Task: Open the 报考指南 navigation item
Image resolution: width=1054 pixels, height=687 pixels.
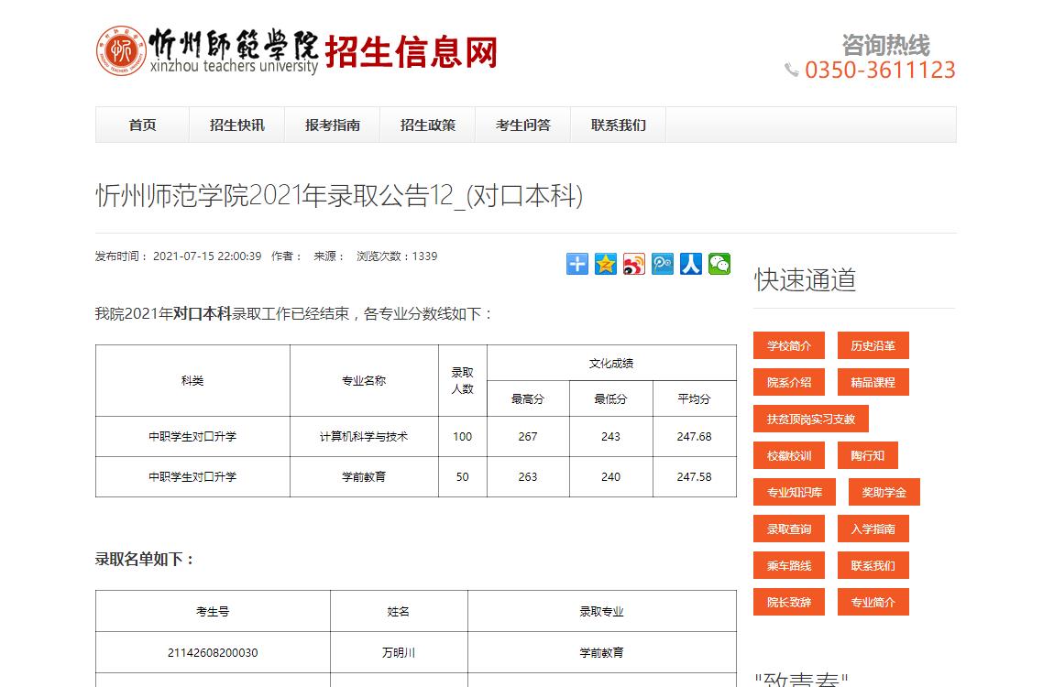Action: coord(332,125)
